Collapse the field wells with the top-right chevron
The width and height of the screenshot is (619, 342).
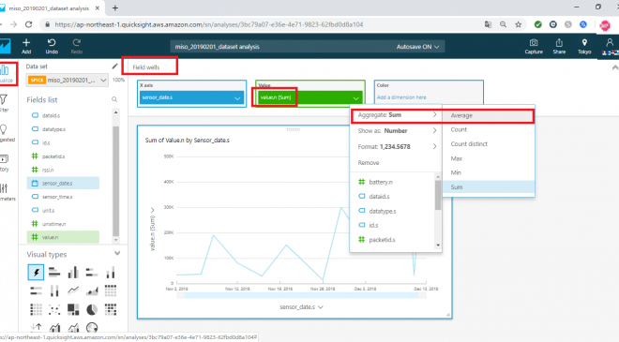(614, 67)
